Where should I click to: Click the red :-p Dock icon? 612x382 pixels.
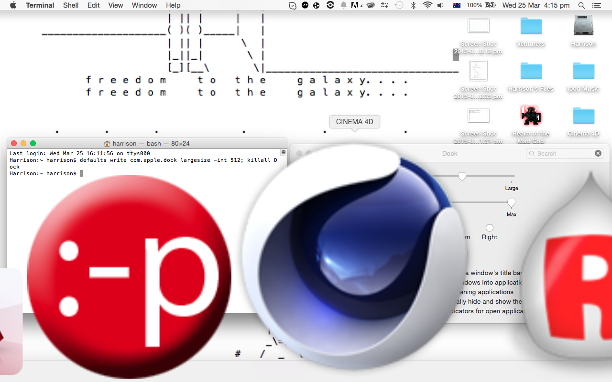coord(129,277)
